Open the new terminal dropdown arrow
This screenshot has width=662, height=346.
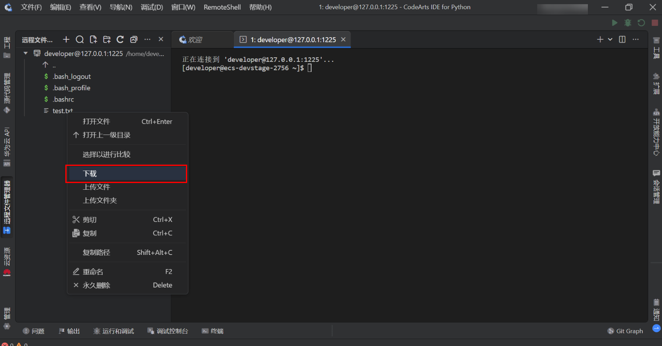610,39
